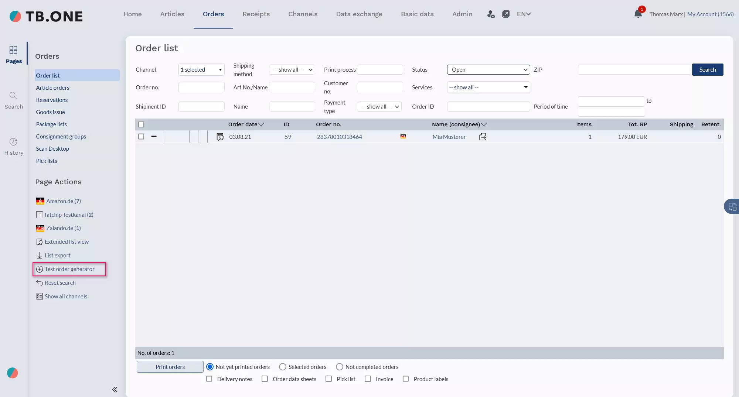Open Package lists in sidebar
Image resolution: width=739 pixels, height=397 pixels.
pyautogui.click(x=51, y=124)
